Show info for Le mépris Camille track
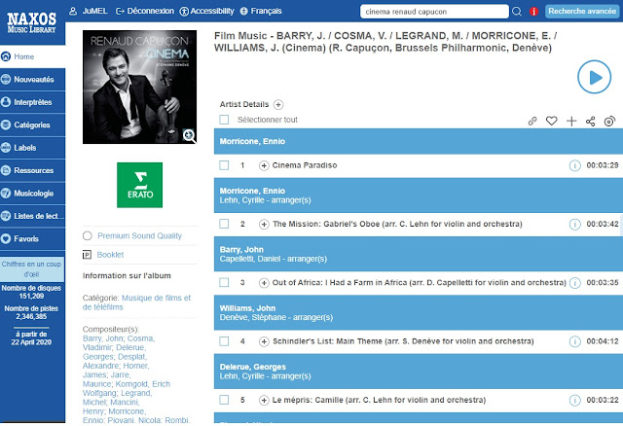This screenshot has width=623, height=426. coord(574,400)
